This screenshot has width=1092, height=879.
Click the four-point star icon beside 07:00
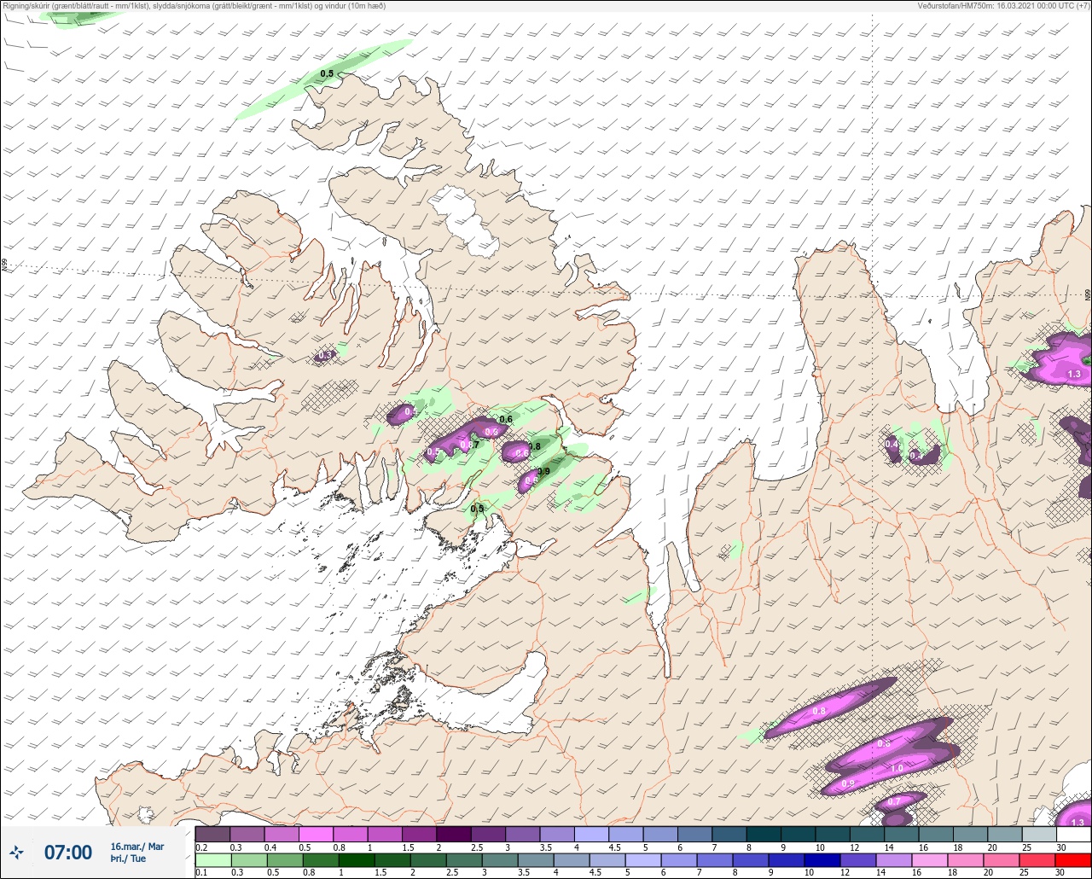click(17, 852)
